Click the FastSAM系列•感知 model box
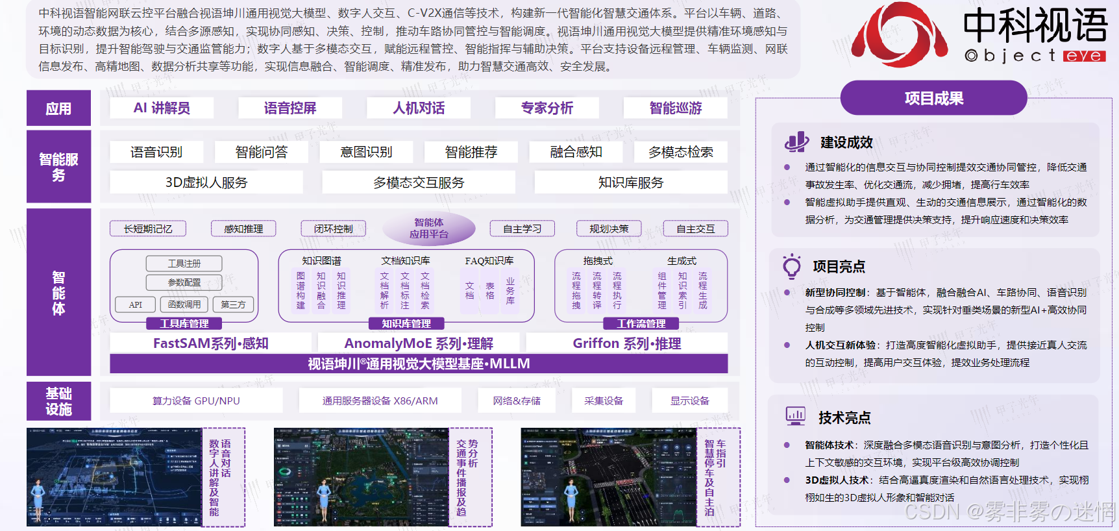The height and width of the screenshot is (531, 1119). coord(210,343)
